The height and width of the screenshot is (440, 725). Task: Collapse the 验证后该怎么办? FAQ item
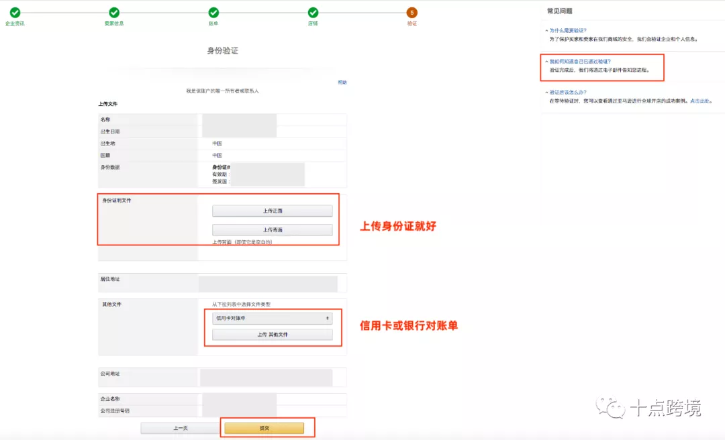tap(567, 93)
